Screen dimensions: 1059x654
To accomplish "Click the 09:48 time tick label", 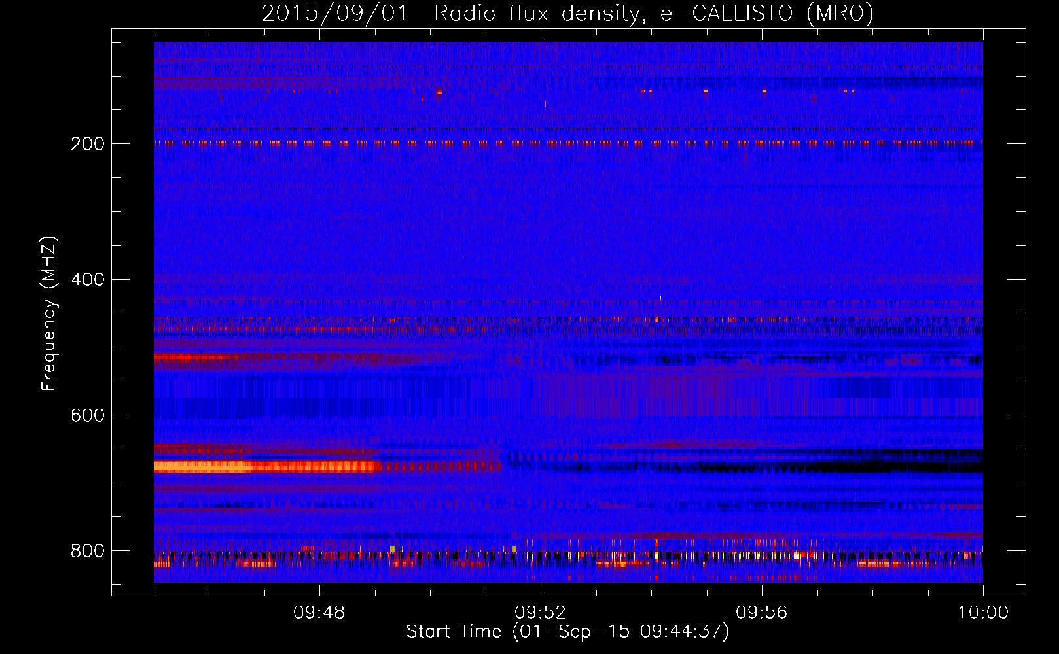I will click(x=319, y=613).
